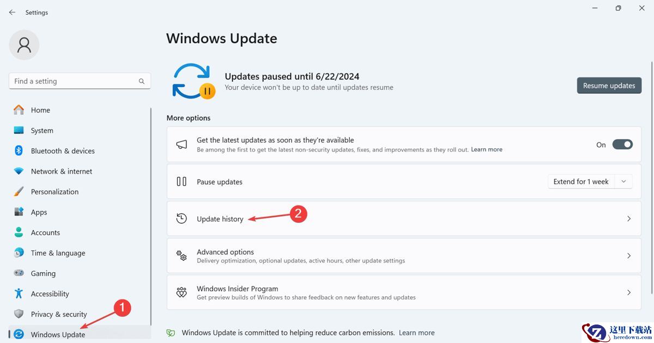The height and width of the screenshot is (343, 654).
Task: Click the Personalization paintbrush icon
Action: click(x=19, y=192)
